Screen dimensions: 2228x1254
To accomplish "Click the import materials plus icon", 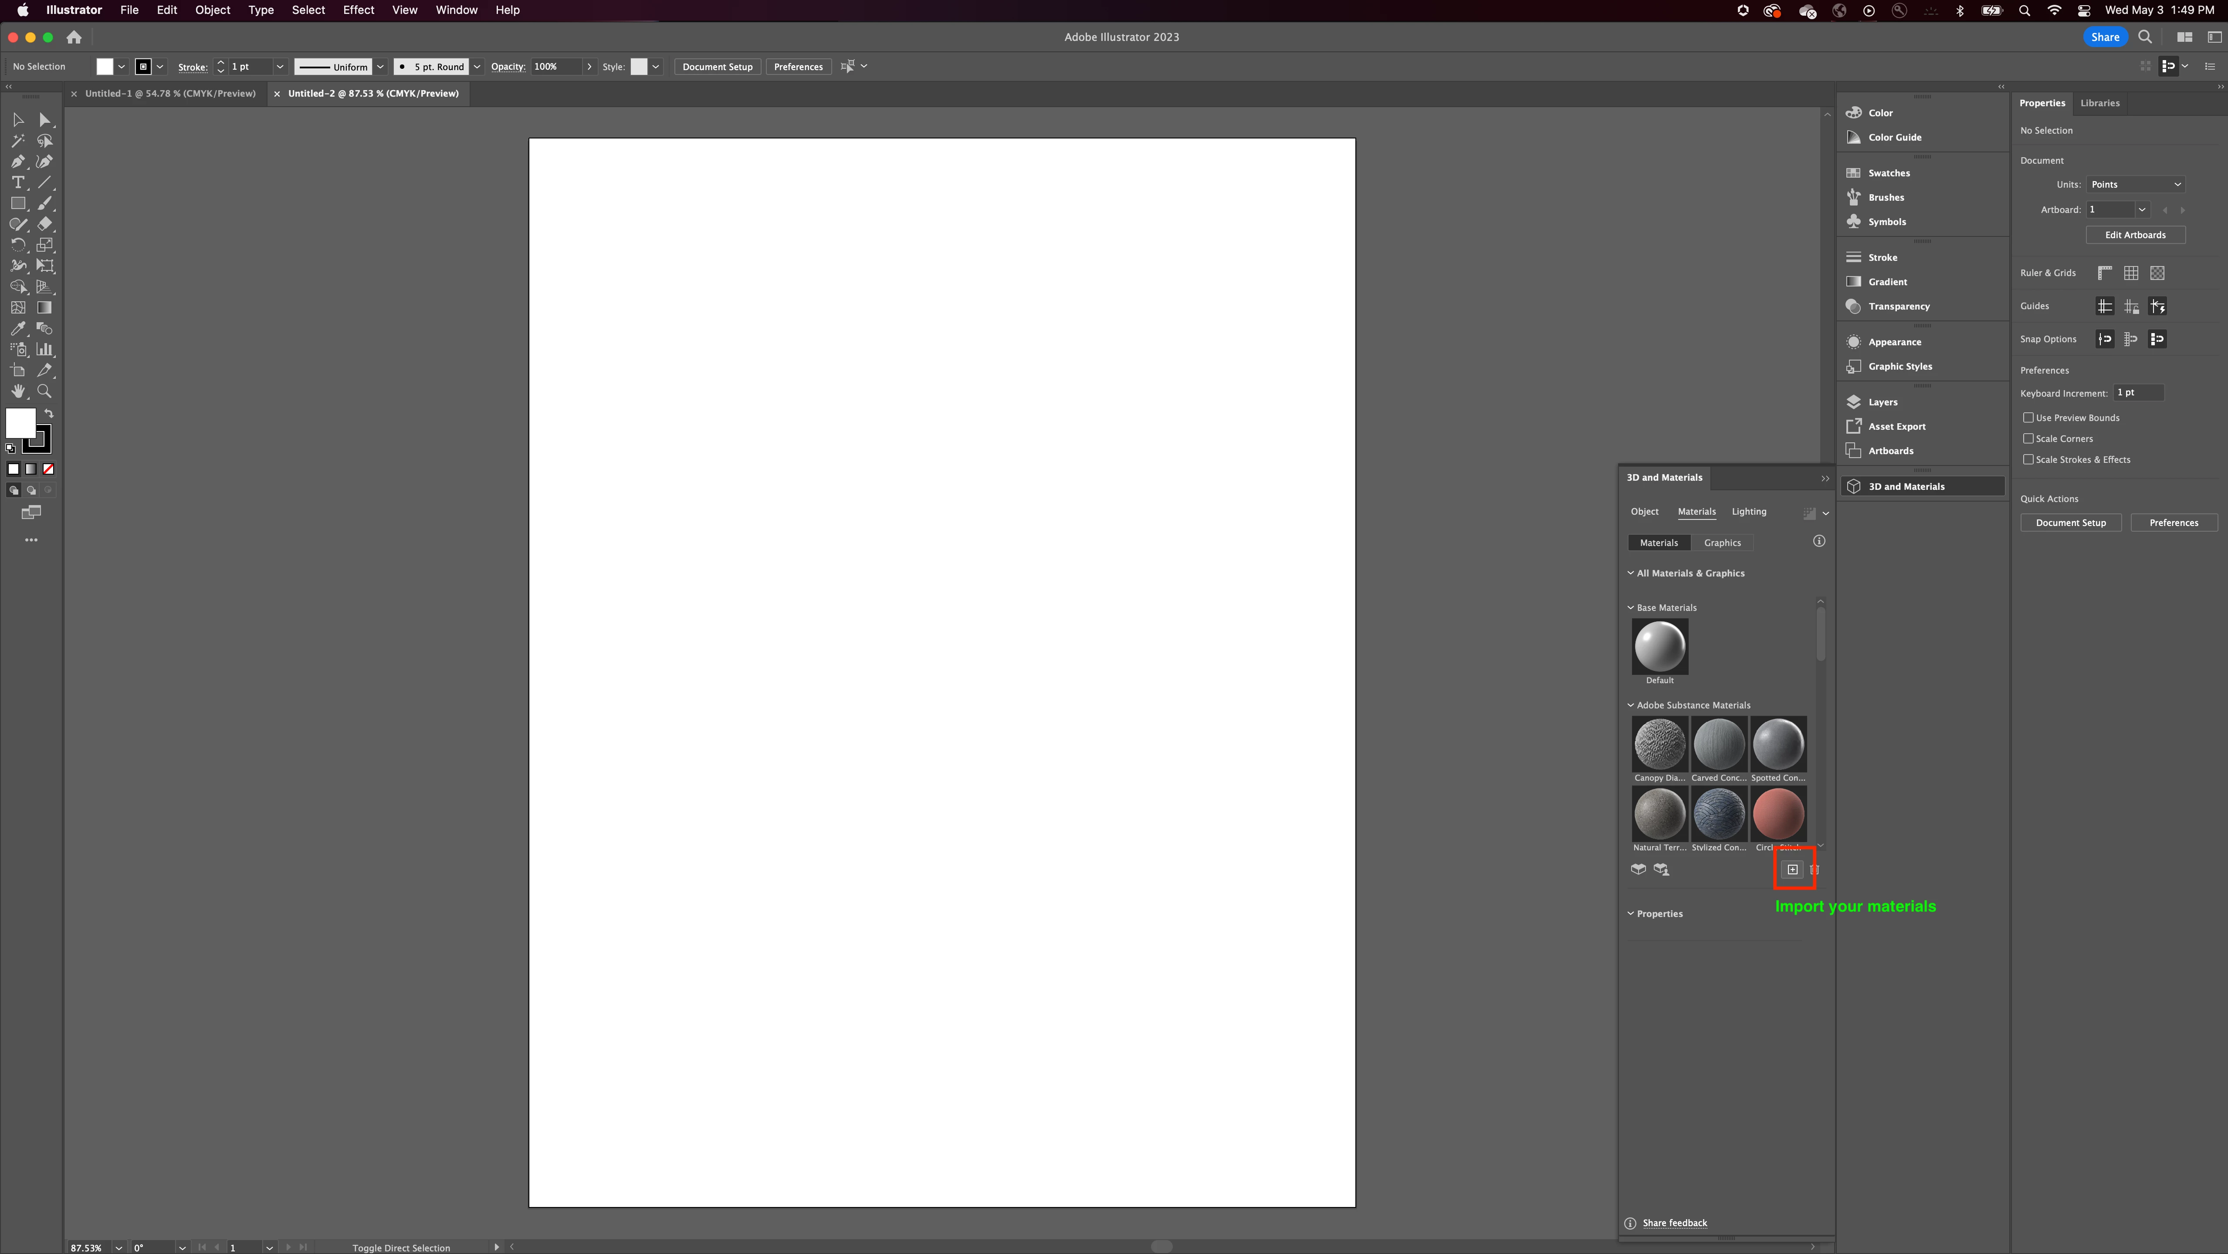I will (1792, 870).
